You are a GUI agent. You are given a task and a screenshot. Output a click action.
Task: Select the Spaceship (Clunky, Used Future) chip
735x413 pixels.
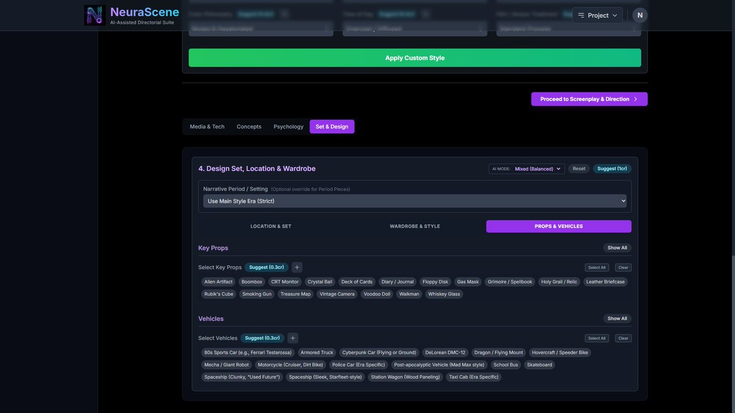[242, 377]
